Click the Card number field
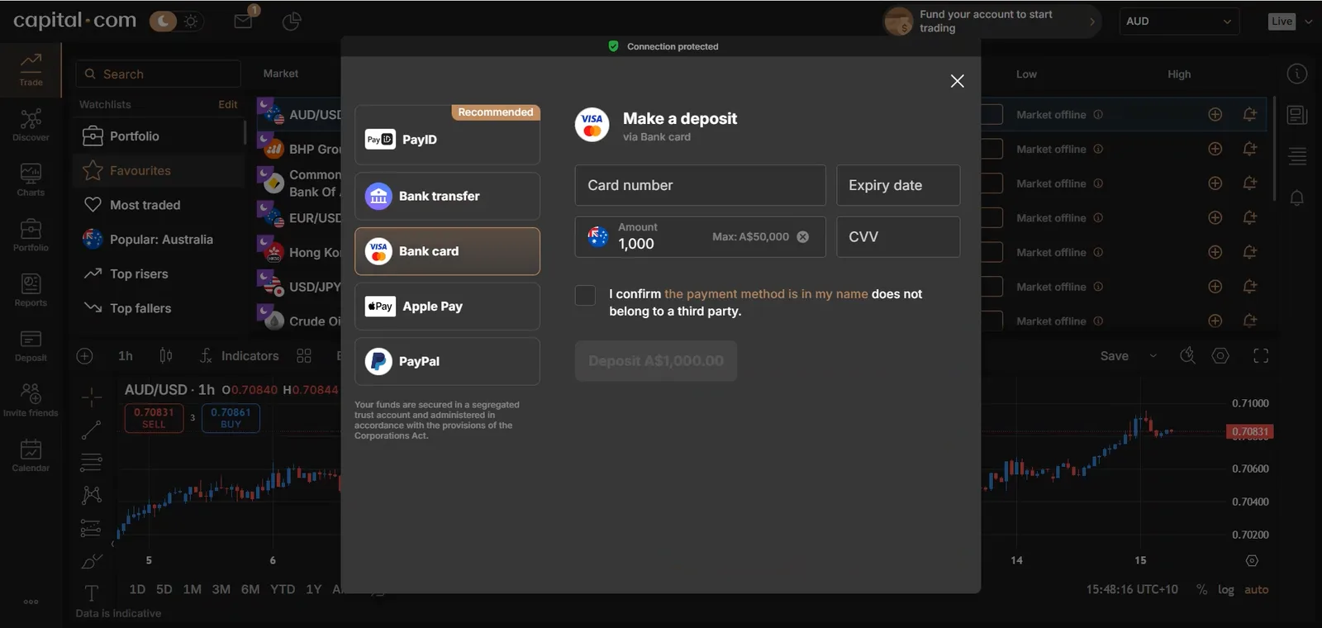 (700, 185)
